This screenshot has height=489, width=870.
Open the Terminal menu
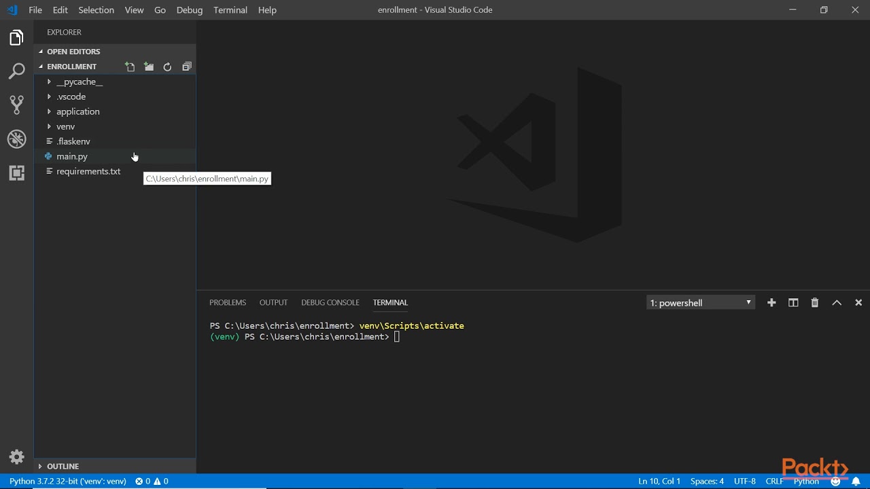(230, 10)
